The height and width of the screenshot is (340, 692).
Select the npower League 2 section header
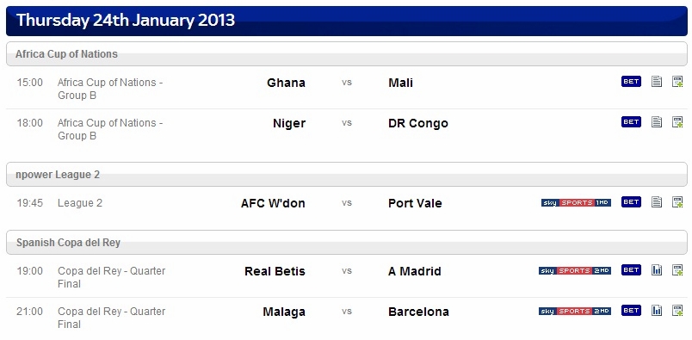(347, 175)
